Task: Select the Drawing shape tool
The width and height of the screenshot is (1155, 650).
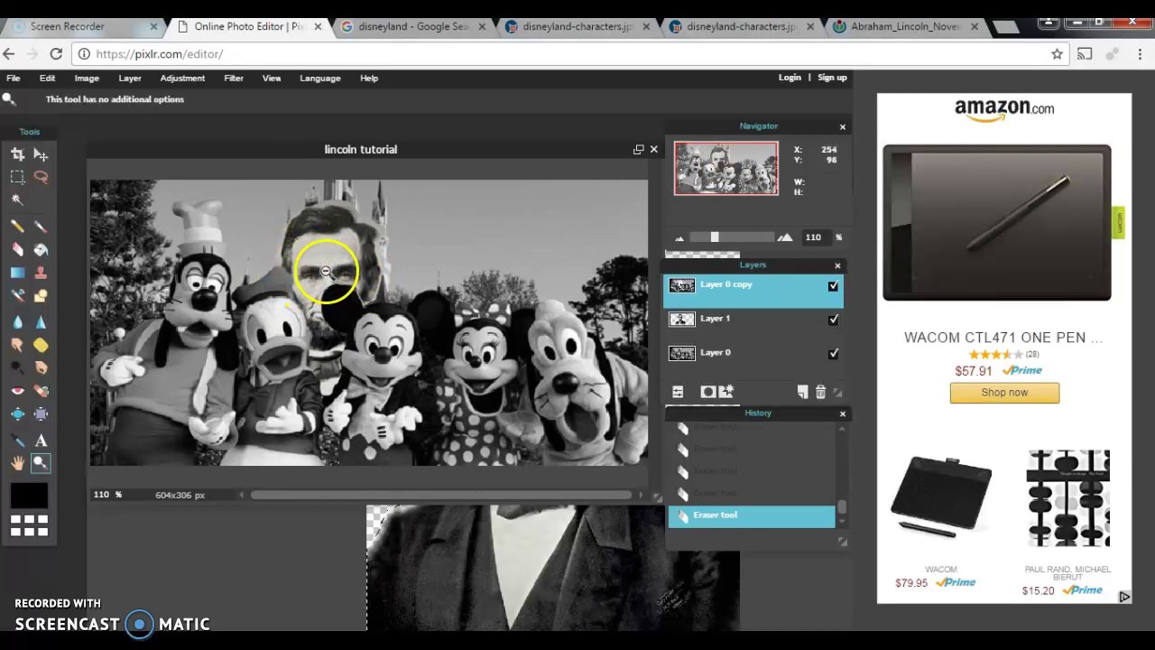Action: pos(41,295)
